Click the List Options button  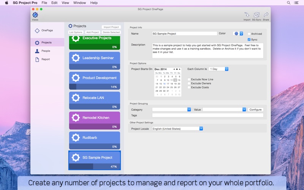pyautogui.click(x=76, y=32)
